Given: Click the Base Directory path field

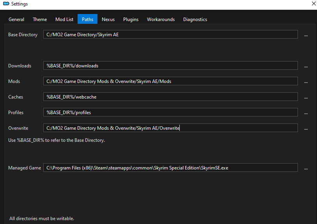Looking at the screenshot, I should tap(170, 34).
